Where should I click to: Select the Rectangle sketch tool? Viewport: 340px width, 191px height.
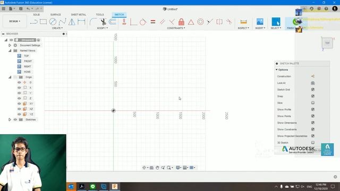[x=43, y=22]
